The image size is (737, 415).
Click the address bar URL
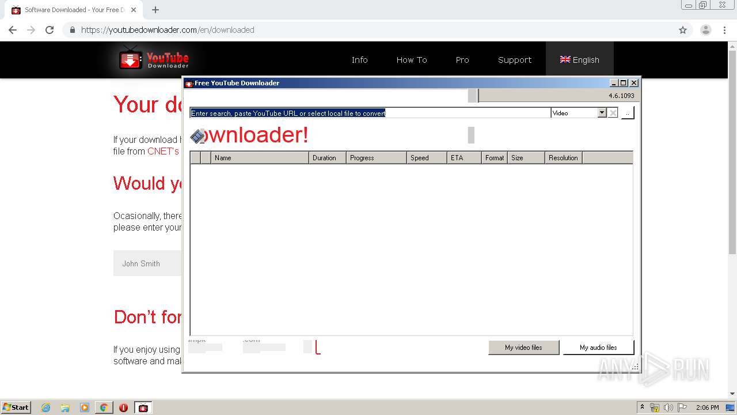(168, 30)
